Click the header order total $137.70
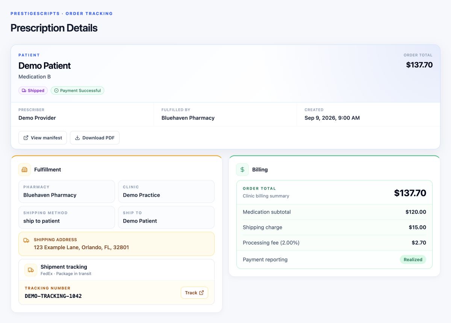 (x=419, y=65)
